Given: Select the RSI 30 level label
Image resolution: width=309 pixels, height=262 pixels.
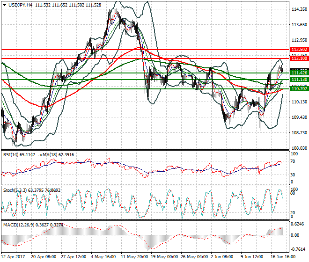Looking at the screenshot, I should tap(293, 175).
